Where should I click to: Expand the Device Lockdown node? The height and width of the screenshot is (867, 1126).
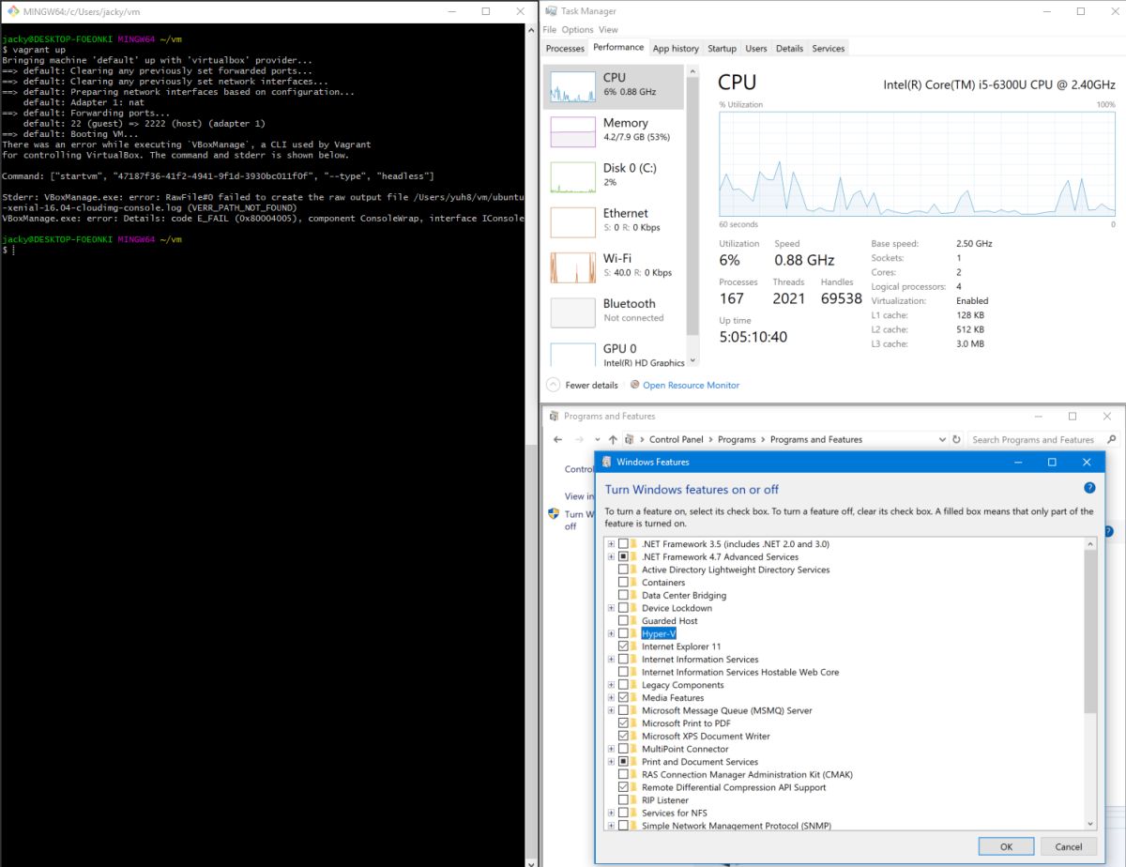[x=611, y=608]
